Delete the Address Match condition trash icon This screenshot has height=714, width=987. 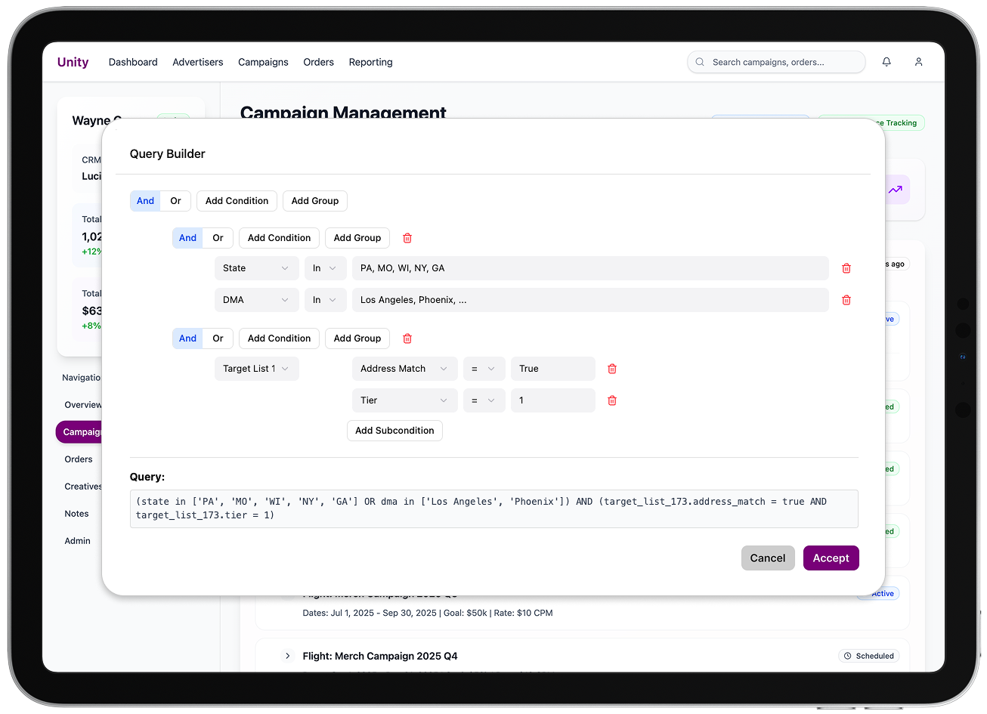(611, 369)
